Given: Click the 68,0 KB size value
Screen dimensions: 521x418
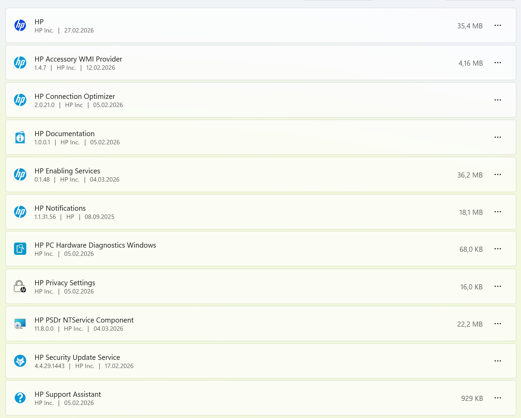Looking at the screenshot, I should coord(471,249).
